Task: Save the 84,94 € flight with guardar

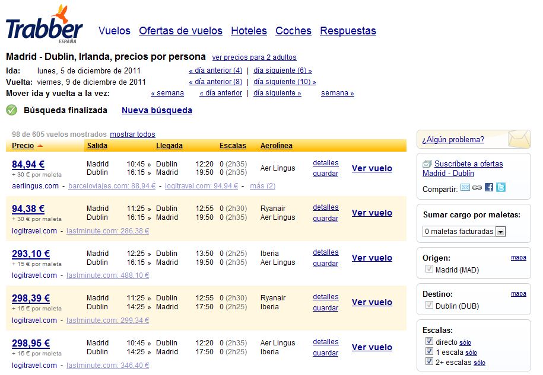Action: pos(326,174)
